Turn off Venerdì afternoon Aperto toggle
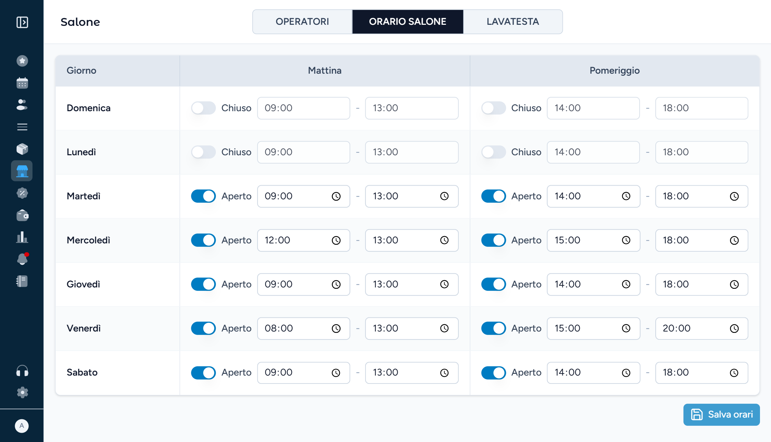 point(493,328)
